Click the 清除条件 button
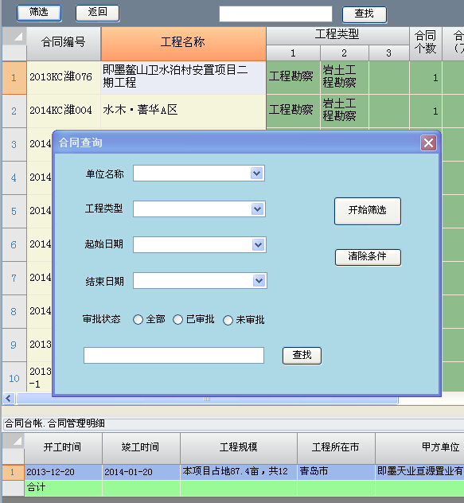Image resolution: width=464 pixels, height=503 pixels. [368, 257]
